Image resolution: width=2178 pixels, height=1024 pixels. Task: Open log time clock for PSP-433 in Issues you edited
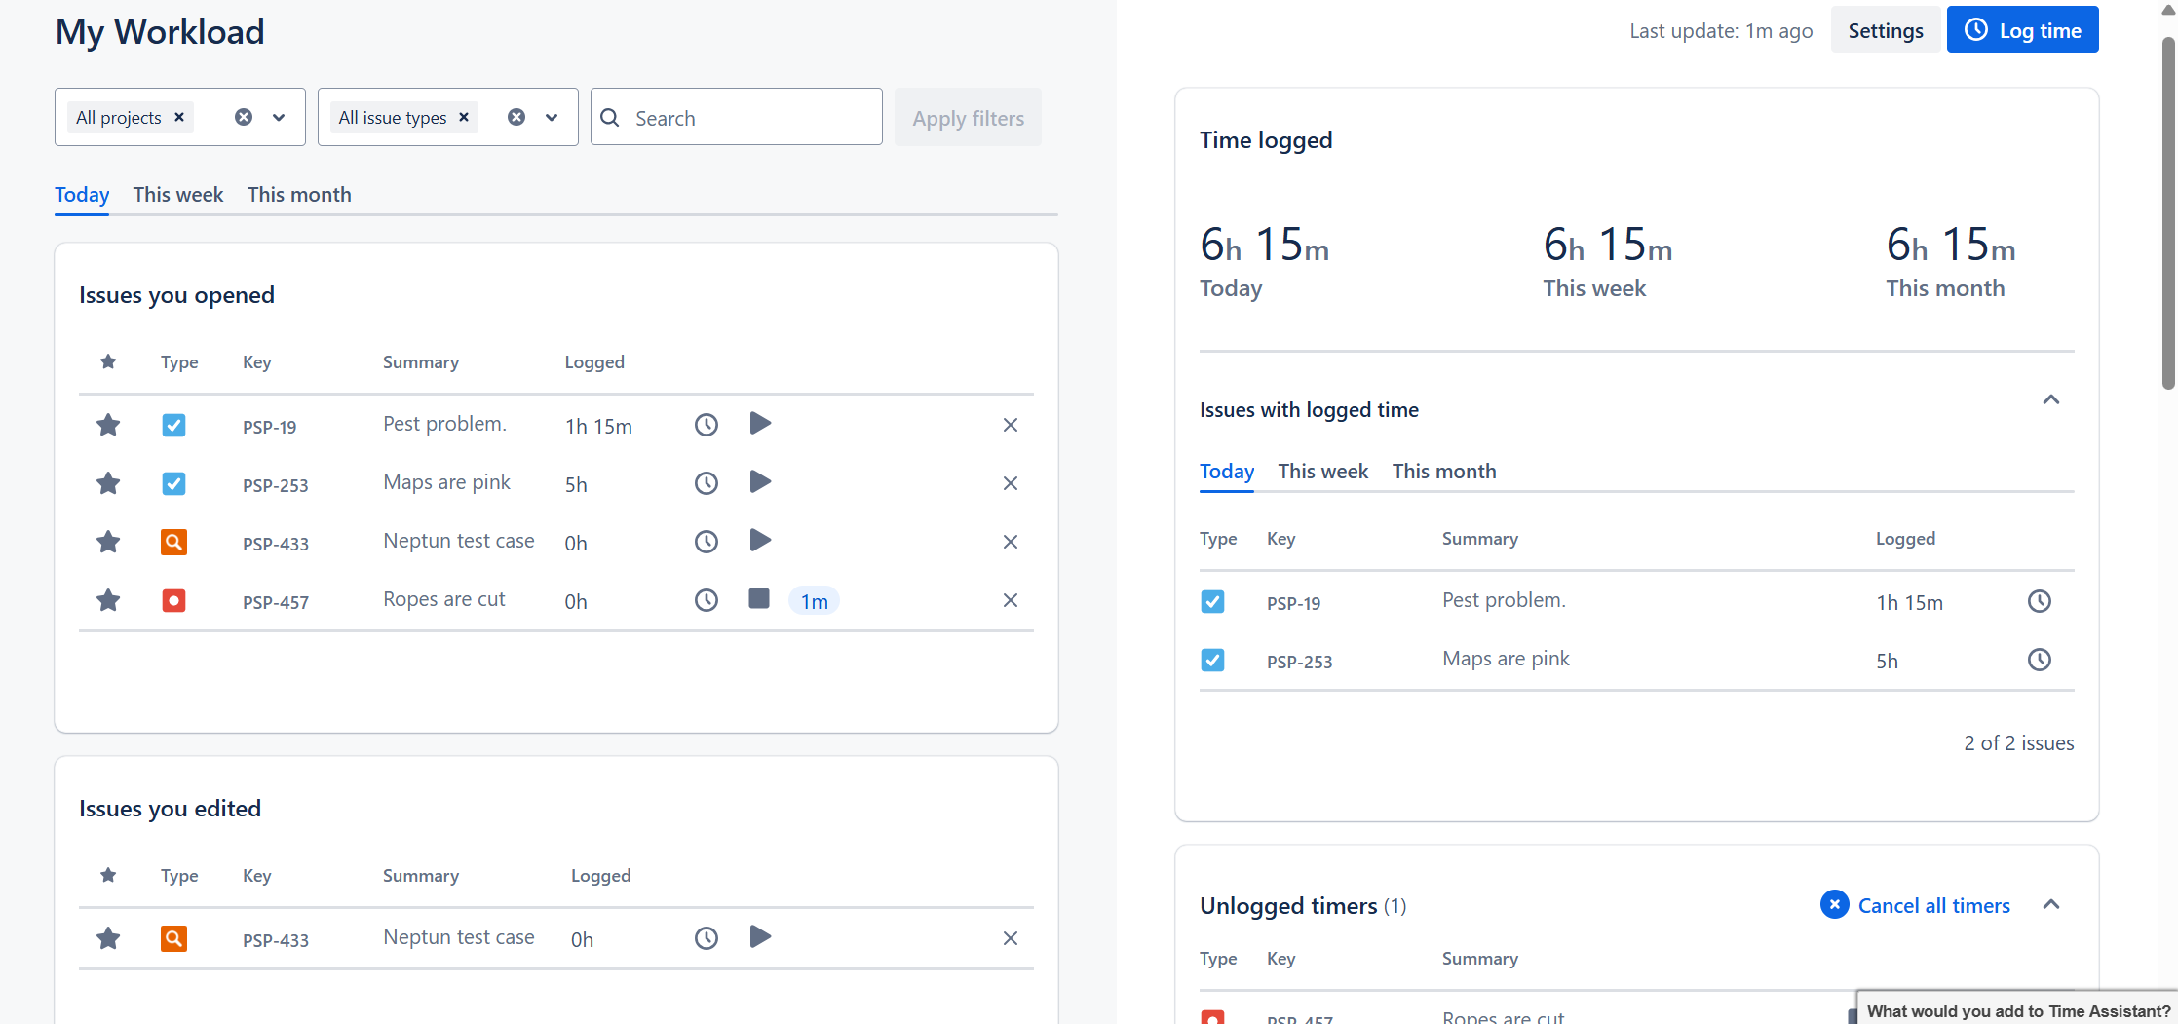[707, 938]
